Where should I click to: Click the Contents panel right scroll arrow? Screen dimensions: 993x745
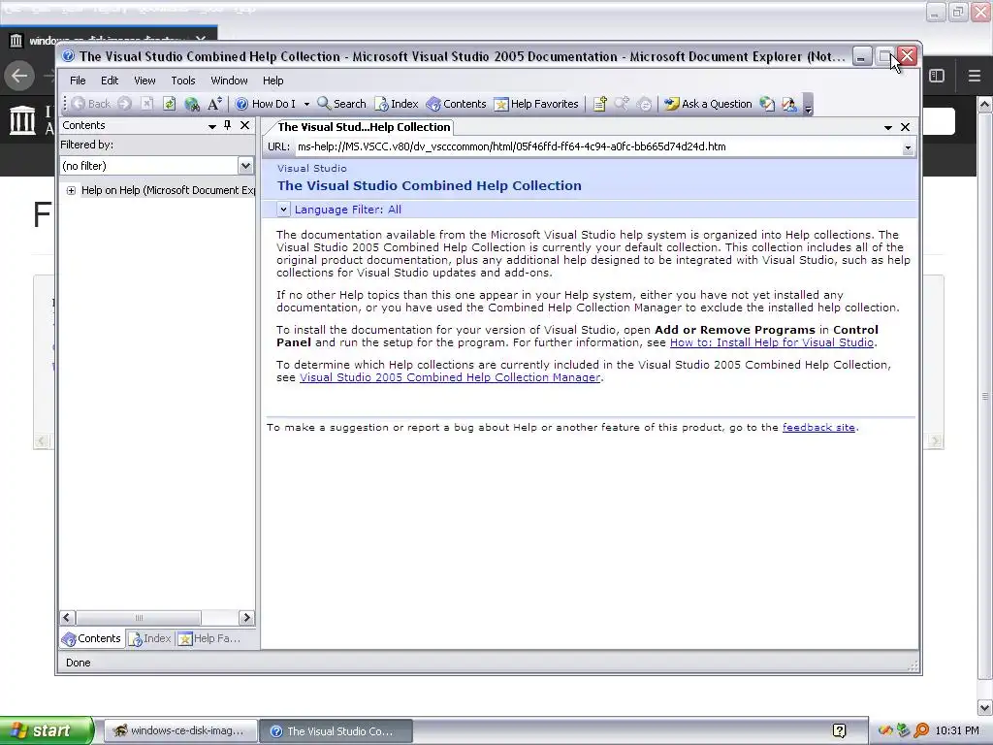pyautogui.click(x=246, y=618)
